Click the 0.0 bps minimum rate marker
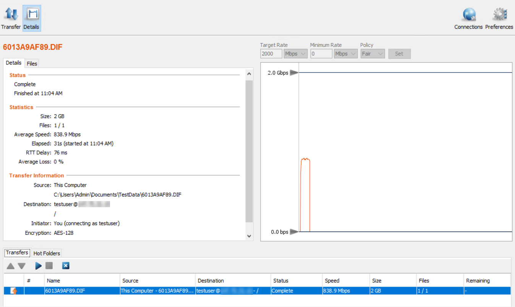The width and height of the screenshot is (515, 307). pos(294,232)
